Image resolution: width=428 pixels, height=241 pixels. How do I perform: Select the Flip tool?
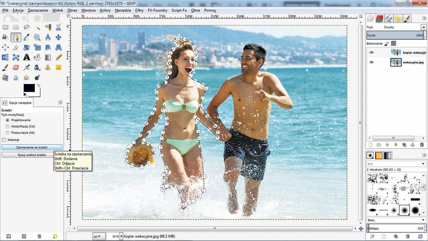pyautogui.click(x=5, y=57)
